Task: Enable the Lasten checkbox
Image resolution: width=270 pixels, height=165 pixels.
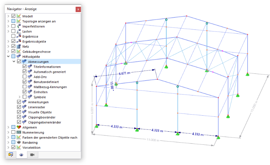Action: pyautogui.click(x=13, y=31)
